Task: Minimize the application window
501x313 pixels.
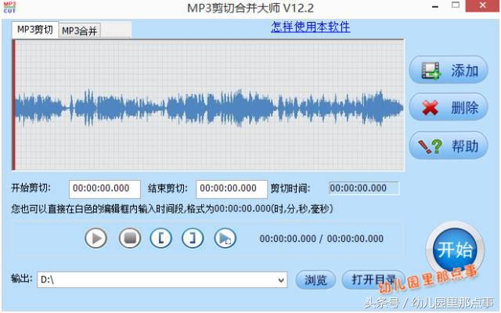Action: click(x=435, y=6)
